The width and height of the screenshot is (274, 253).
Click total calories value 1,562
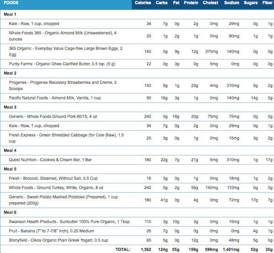tap(146, 249)
